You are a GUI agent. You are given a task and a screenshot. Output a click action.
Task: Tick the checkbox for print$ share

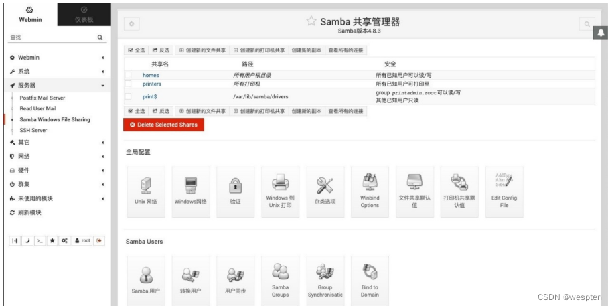(128, 96)
